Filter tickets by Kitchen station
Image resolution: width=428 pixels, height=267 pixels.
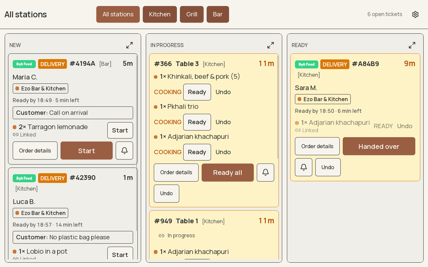tap(160, 14)
